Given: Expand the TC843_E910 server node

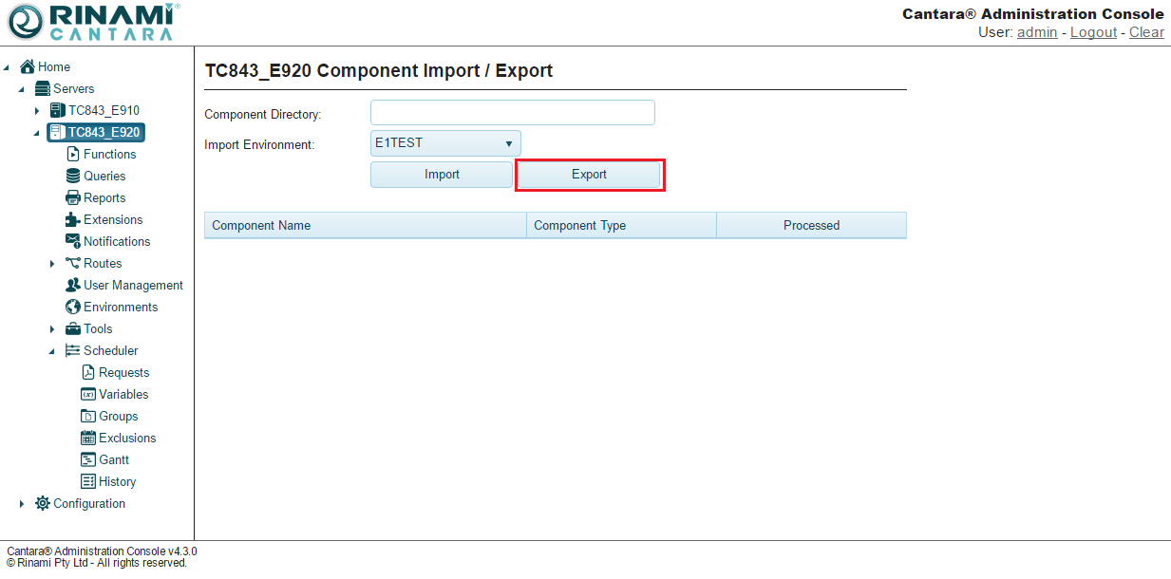Looking at the screenshot, I should pos(37,111).
